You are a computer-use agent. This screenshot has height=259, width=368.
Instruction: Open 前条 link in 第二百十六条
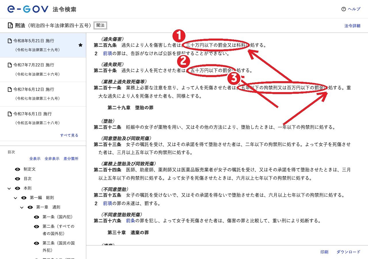tap(131, 221)
